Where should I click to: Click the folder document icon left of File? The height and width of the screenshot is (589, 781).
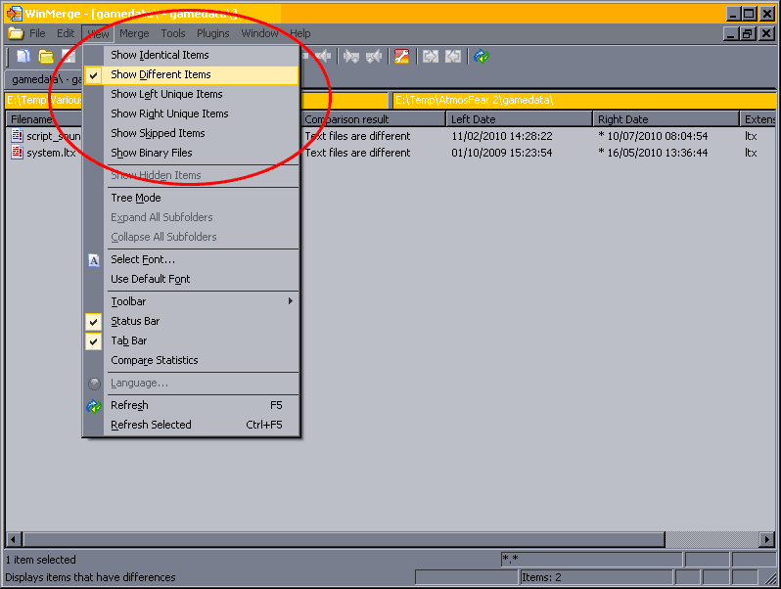(x=16, y=33)
